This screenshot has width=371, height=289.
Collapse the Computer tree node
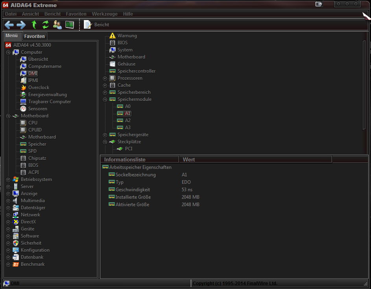tap(8, 52)
